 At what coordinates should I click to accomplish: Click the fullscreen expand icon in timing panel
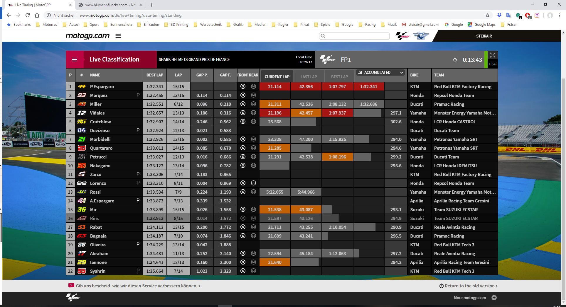(493, 55)
